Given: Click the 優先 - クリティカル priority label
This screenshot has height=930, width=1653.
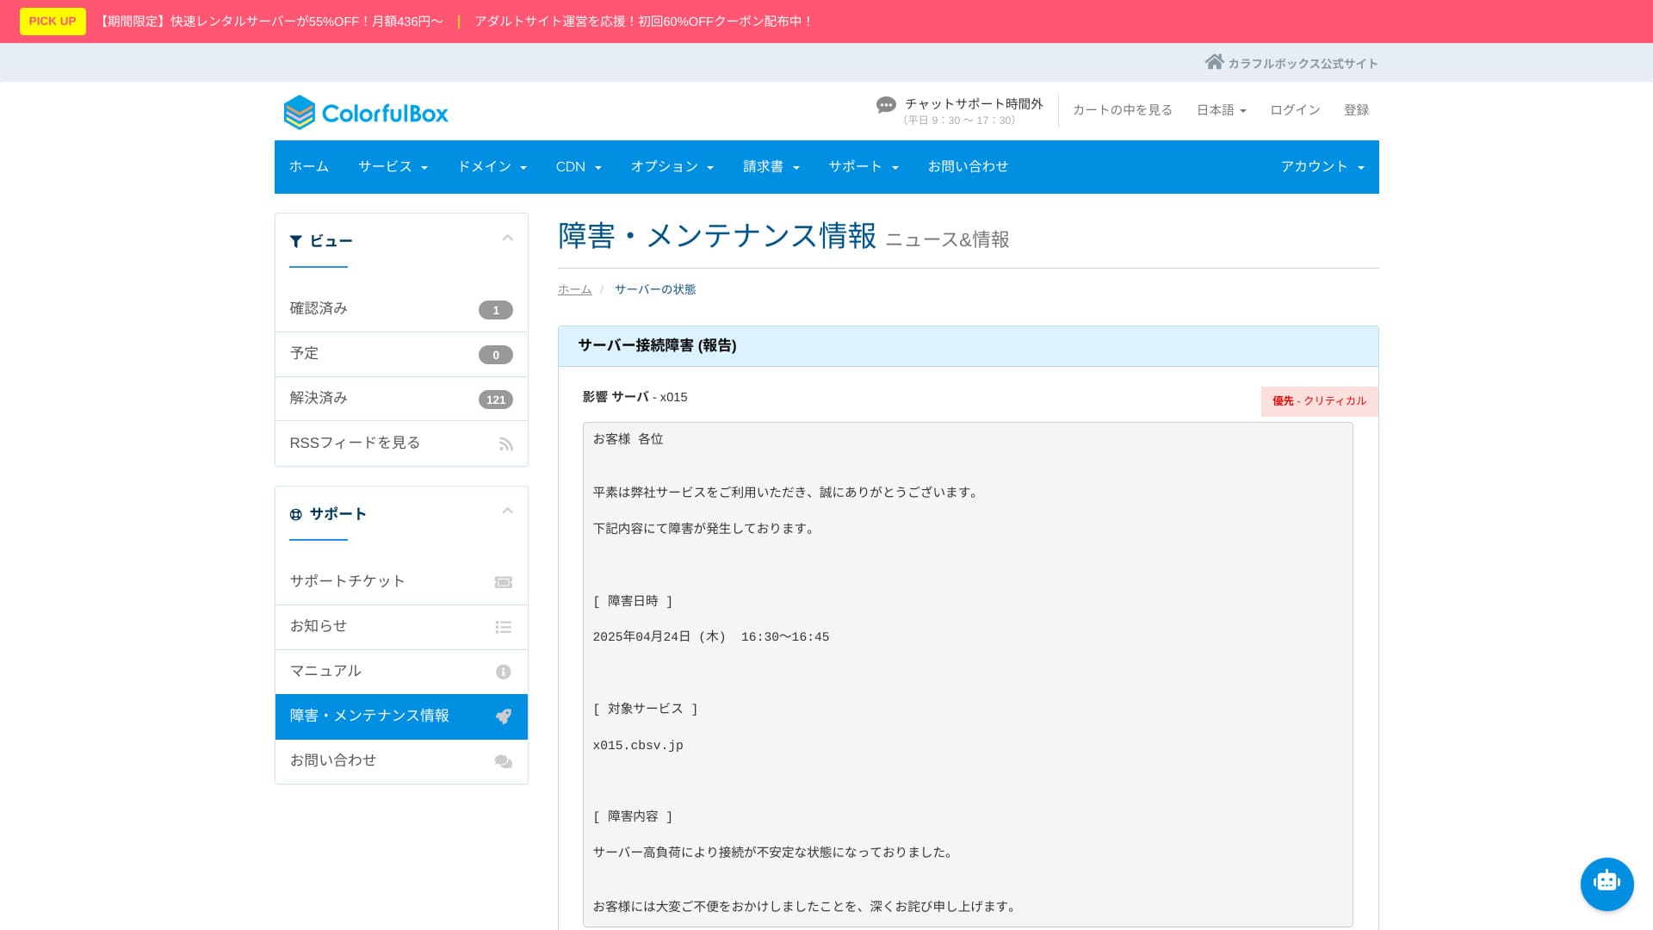Looking at the screenshot, I should (x=1319, y=401).
